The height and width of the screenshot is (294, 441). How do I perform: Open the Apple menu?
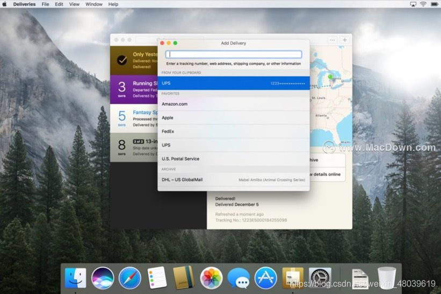click(4, 4)
